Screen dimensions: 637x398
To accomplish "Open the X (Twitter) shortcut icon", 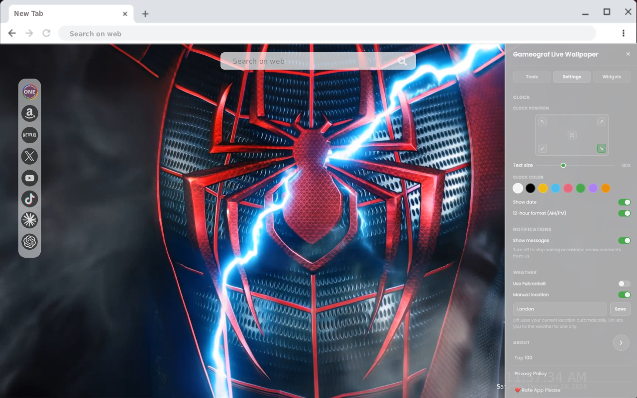I will [30, 156].
